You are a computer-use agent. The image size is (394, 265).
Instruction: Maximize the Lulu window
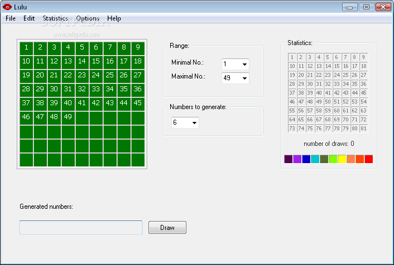366,7
